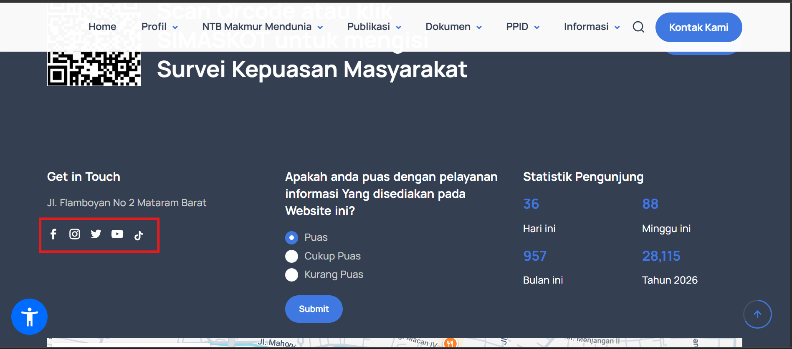Click the Minggu ini label
The height and width of the screenshot is (349, 792).
coord(666,229)
